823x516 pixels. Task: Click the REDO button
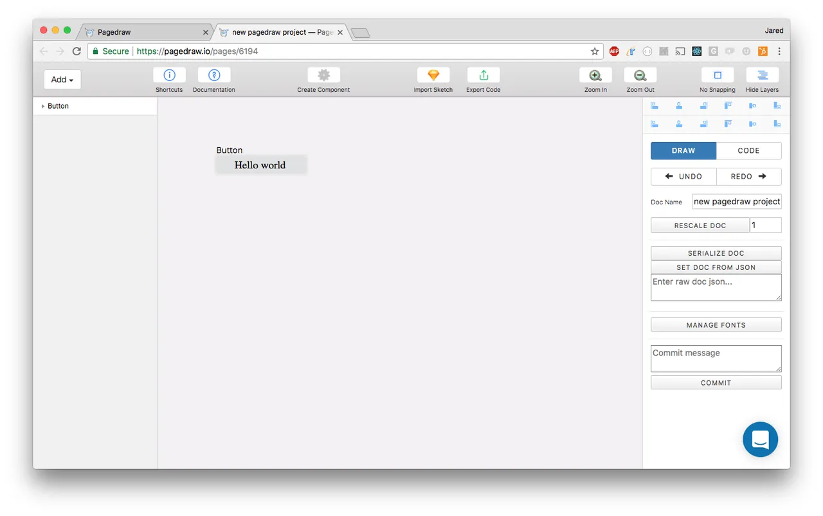coord(749,176)
